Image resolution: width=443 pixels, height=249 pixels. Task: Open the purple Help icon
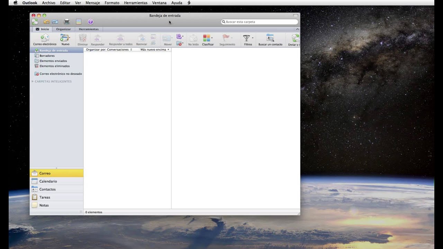pos(90,22)
